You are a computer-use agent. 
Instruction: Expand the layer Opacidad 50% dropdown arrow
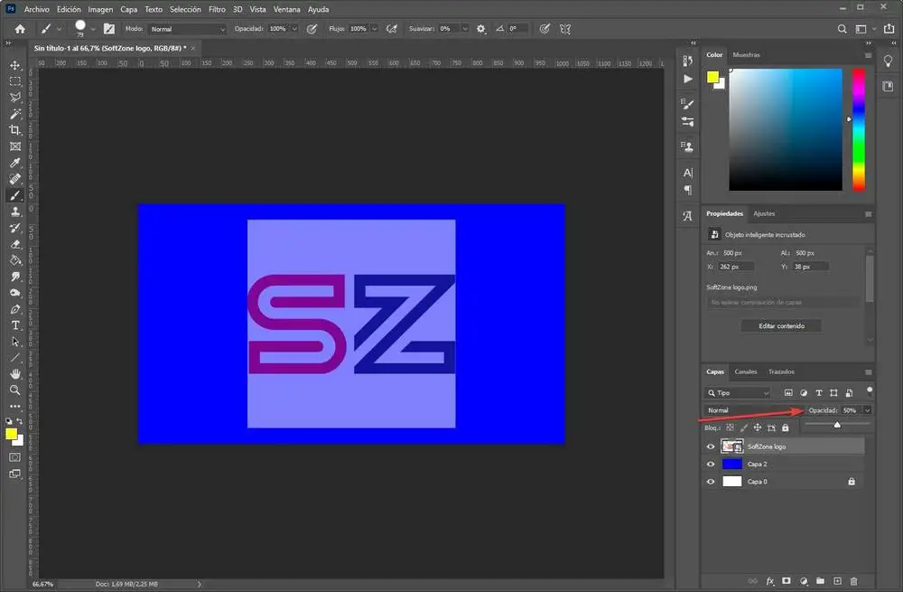tap(867, 410)
